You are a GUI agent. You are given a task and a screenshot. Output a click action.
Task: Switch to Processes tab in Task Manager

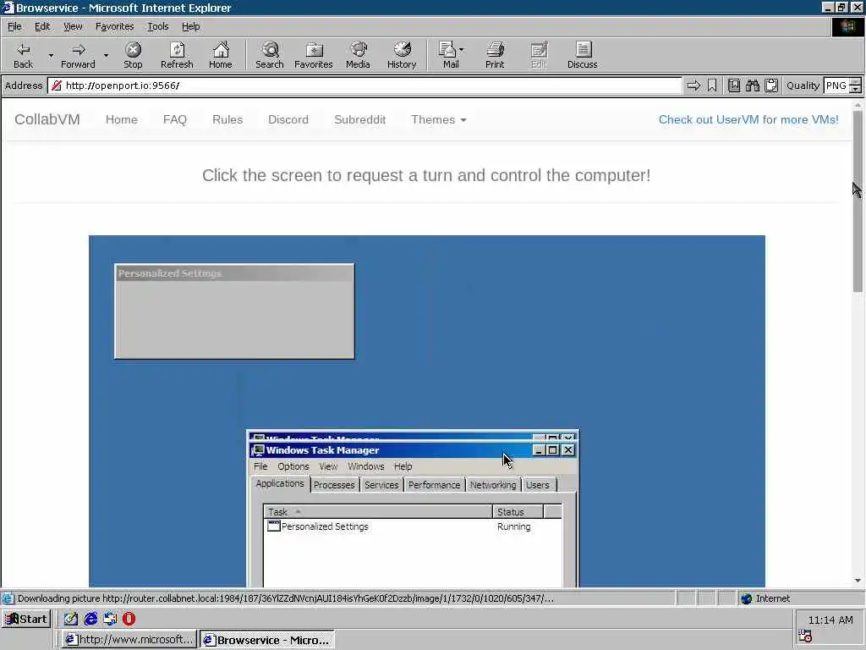[x=334, y=485]
